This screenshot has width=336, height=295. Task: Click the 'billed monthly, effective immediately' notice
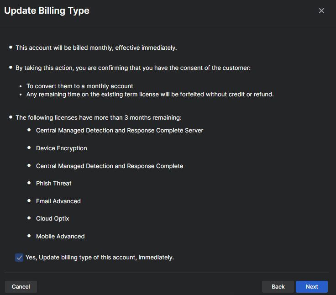pos(96,47)
